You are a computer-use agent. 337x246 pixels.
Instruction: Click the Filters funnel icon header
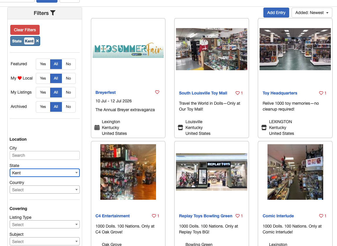click(53, 13)
